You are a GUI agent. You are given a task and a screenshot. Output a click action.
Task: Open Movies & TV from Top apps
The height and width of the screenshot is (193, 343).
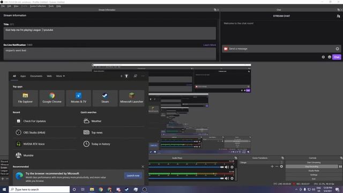pyautogui.click(x=79, y=98)
